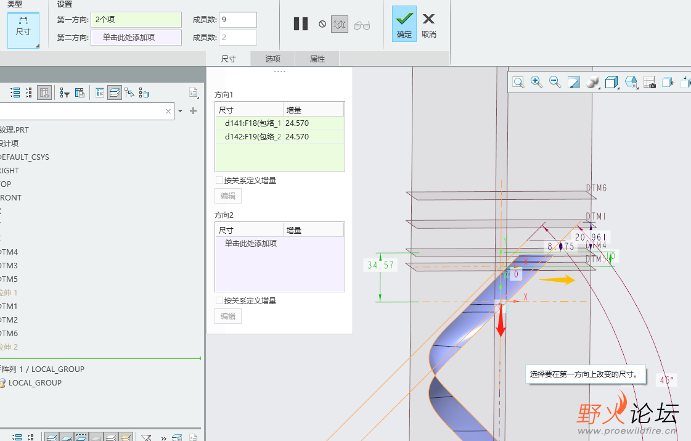
Task: Click the 第一方向 field showing 2个项
Action: click(136, 19)
